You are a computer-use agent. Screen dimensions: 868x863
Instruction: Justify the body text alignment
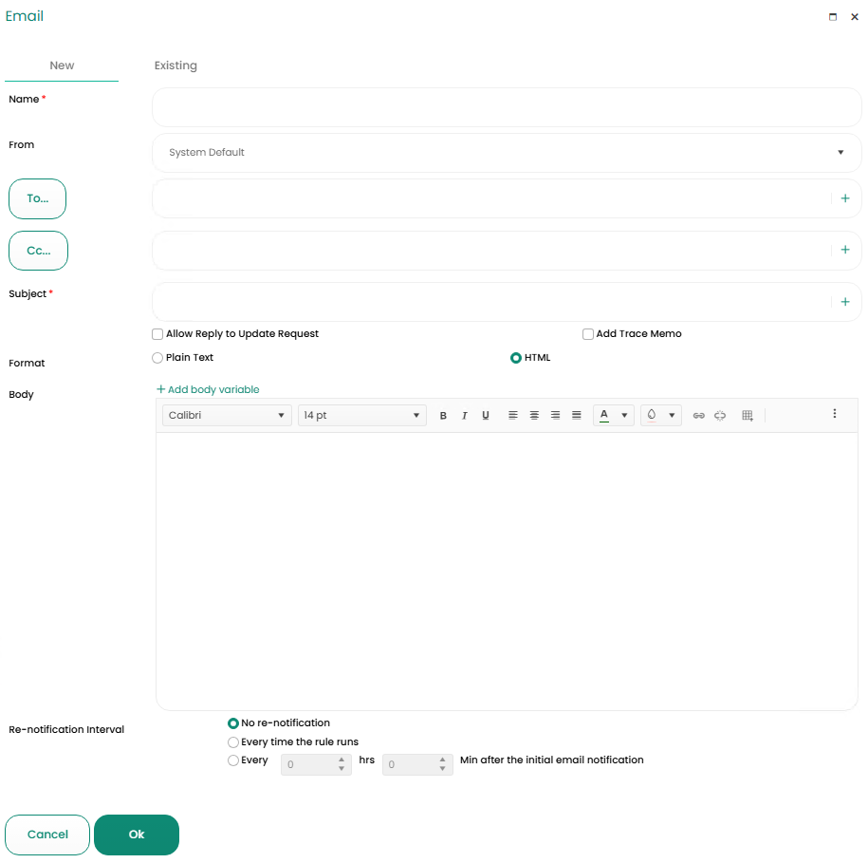(x=577, y=416)
